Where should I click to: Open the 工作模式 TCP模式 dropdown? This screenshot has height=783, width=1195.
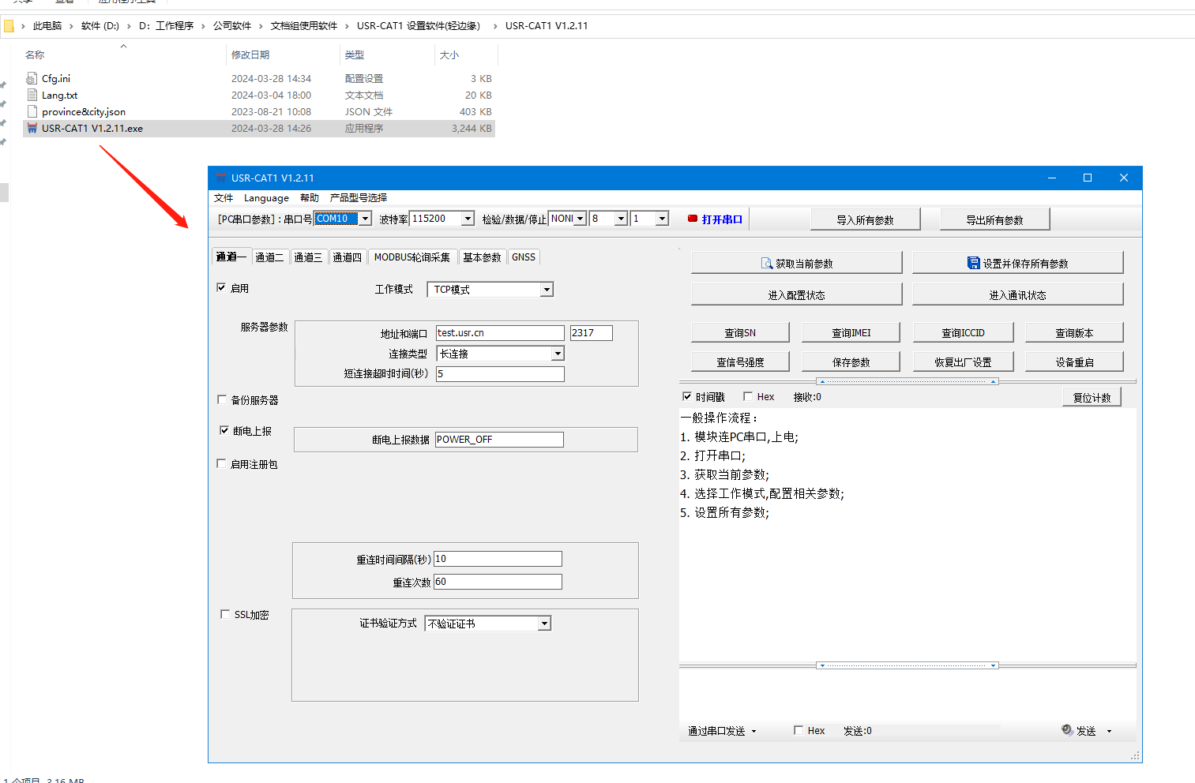547,290
